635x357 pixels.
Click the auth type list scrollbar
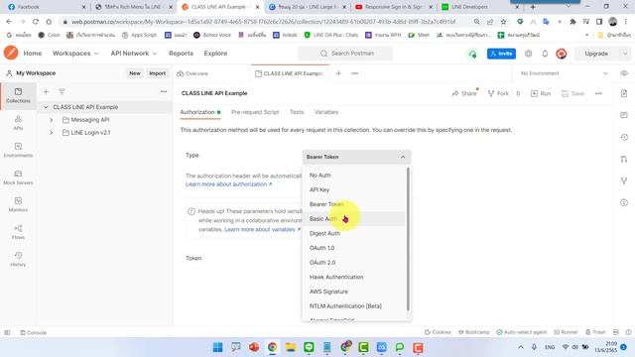(408, 239)
